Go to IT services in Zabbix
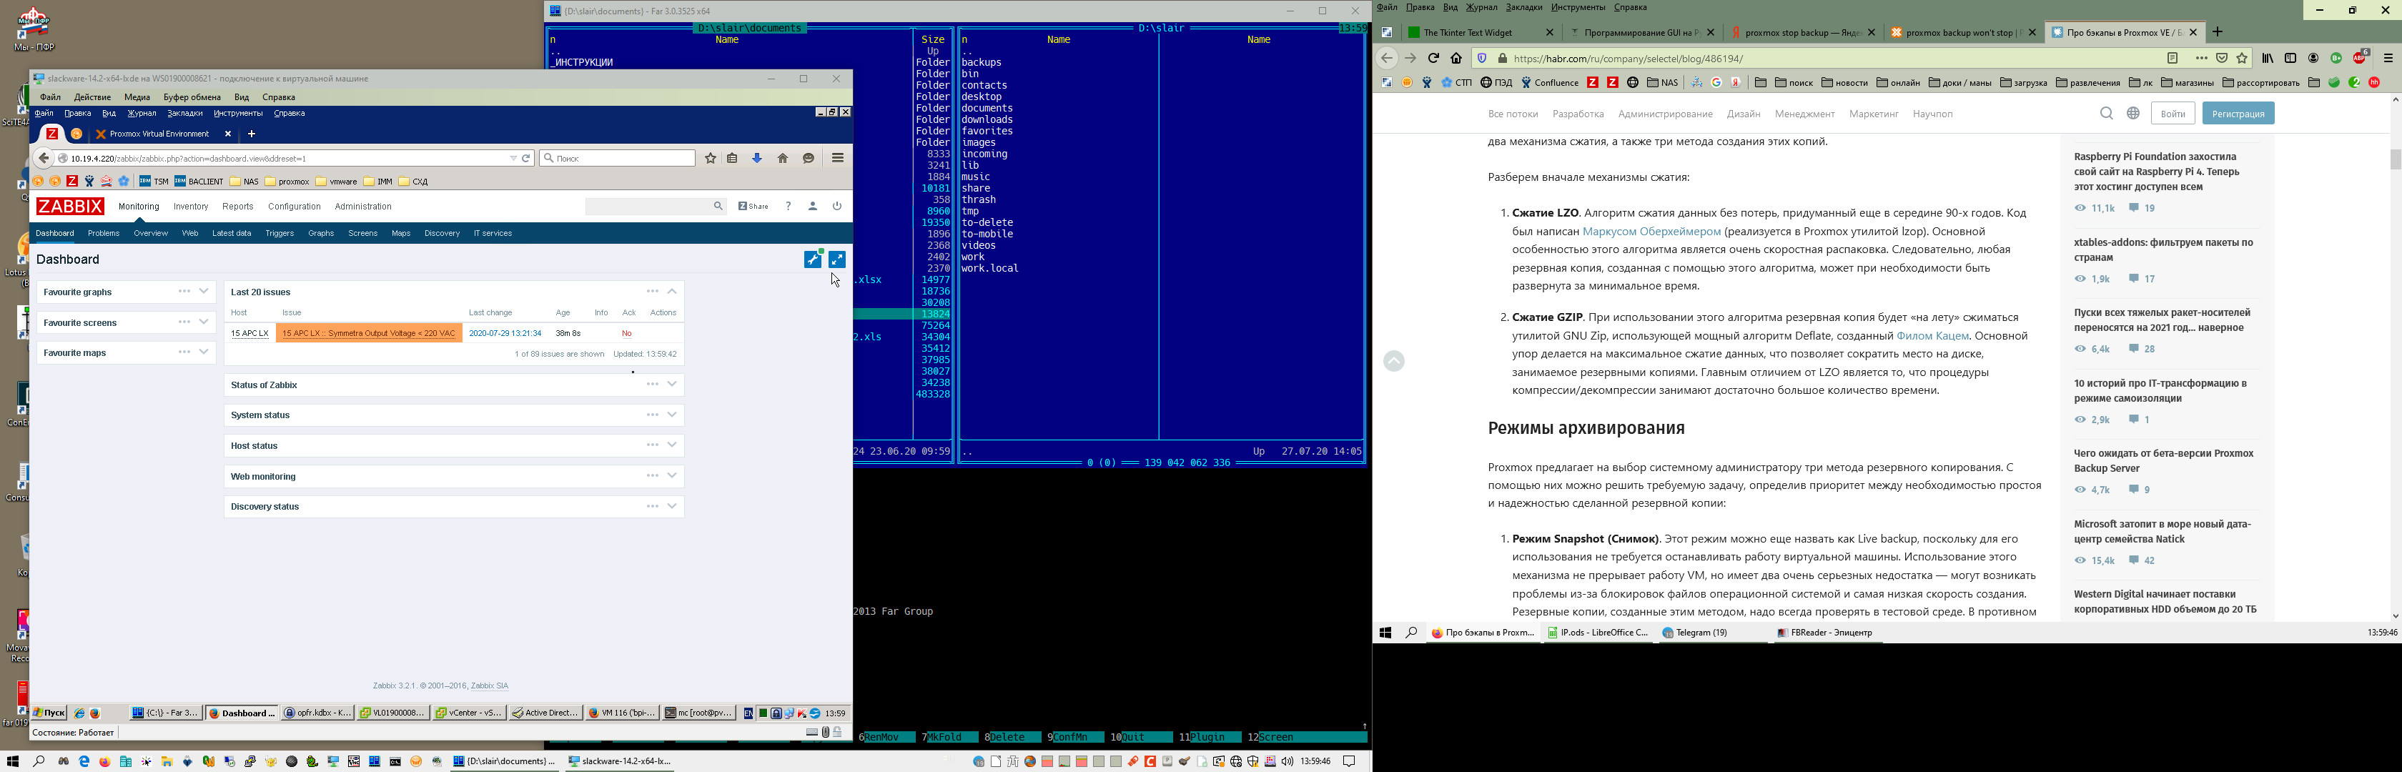Screen dimensions: 2402x772 pyautogui.click(x=493, y=233)
